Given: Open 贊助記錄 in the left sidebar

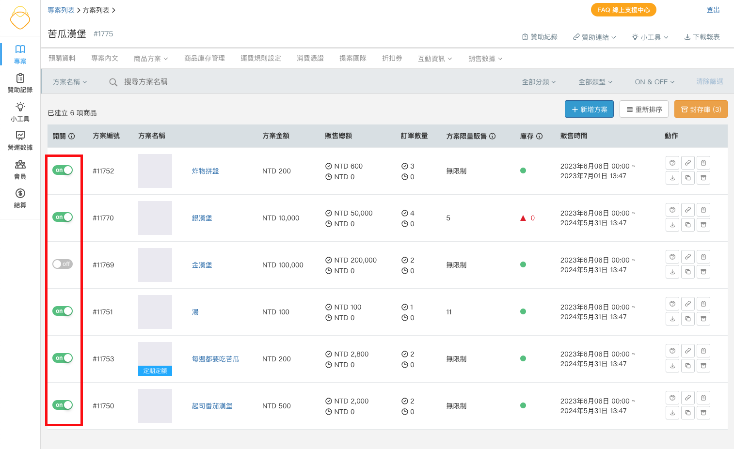Looking at the screenshot, I should click(x=20, y=83).
